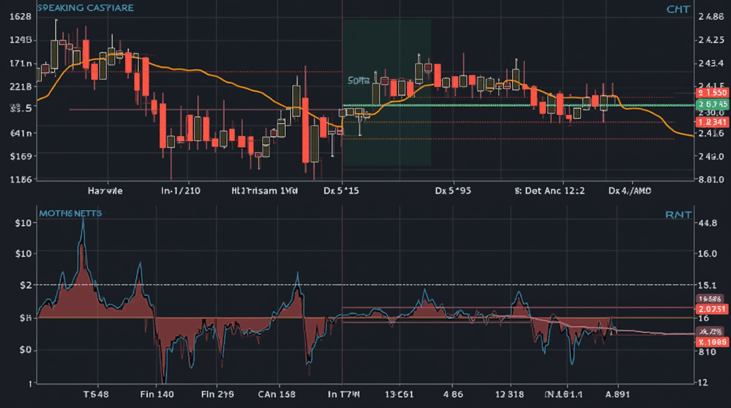Click the CHT label in top-right corner

tap(678, 9)
